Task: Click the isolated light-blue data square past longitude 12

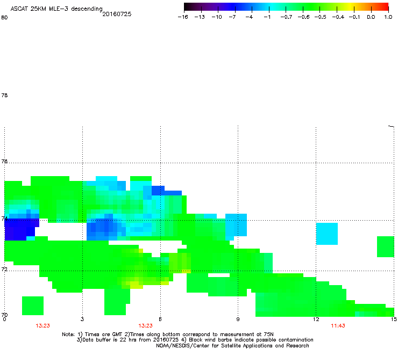Action: (x=327, y=234)
